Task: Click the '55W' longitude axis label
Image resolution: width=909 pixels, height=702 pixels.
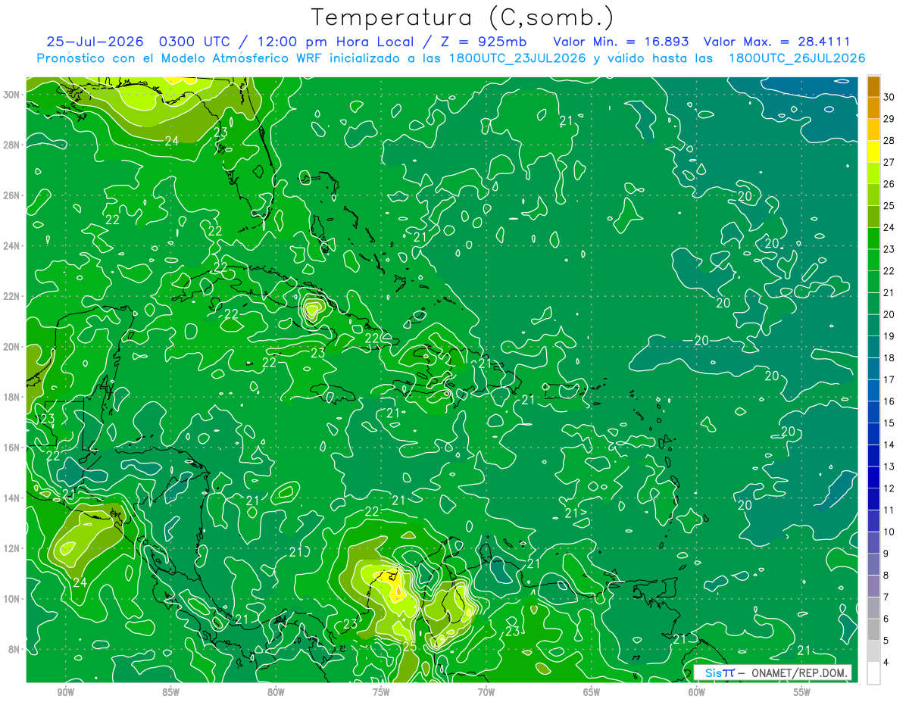Action: [x=802, y=692]
